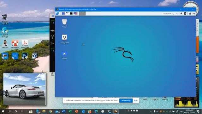Click the 01:26 AM clock in Kali panel

(x=167, y=14)
